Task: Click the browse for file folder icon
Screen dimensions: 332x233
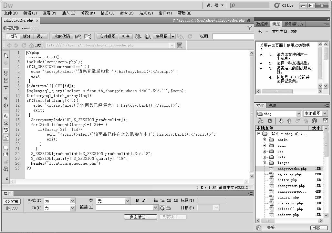Action: click(168, 208)
